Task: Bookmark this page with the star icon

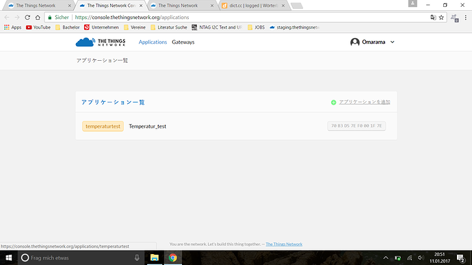Action: pos(441,18)
